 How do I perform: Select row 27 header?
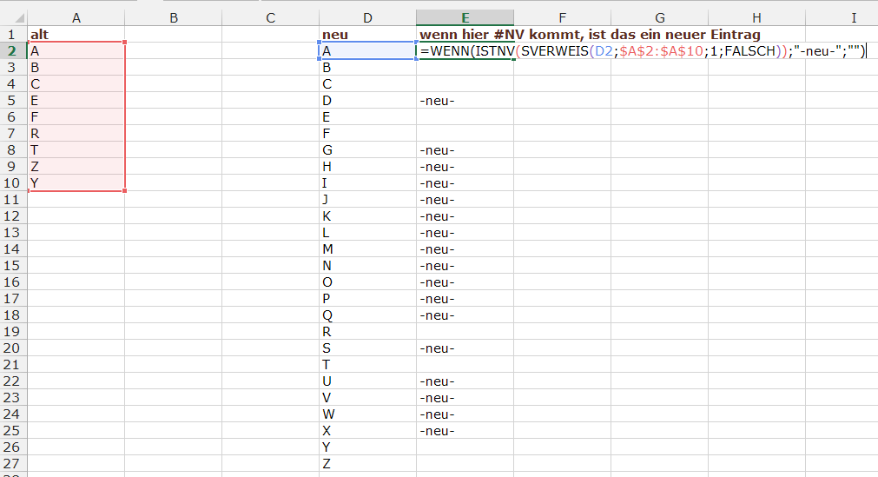[x=13, y=464]
